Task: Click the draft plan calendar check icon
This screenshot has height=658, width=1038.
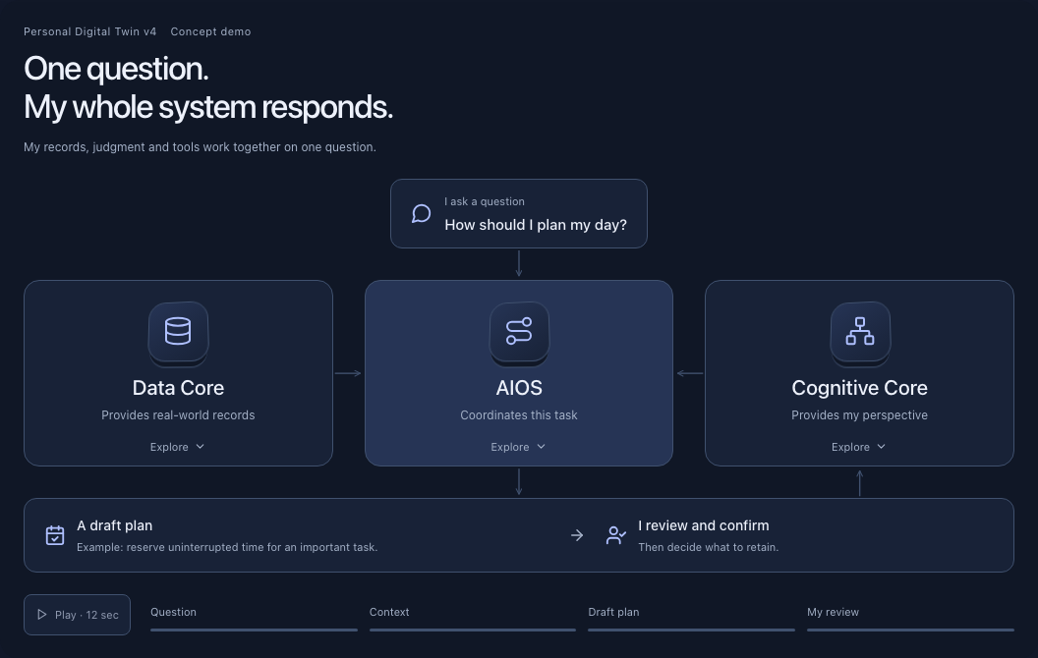Action: coord(55,535)
